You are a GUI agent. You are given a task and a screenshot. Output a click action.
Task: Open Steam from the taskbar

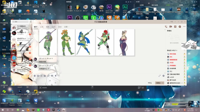click(59, 110)
